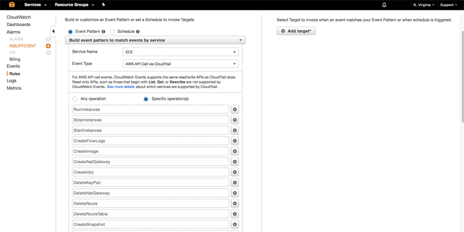Open the Services menu

(35, 5)
